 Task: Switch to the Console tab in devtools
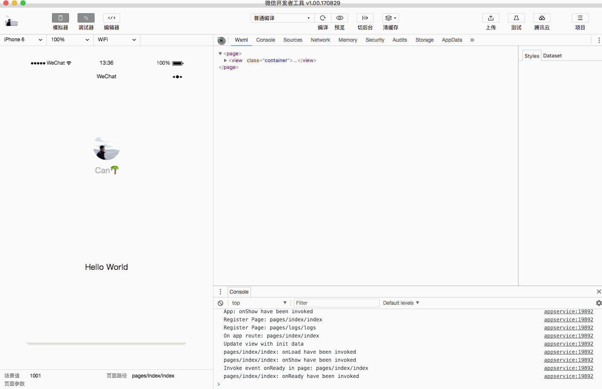[265, 40]
